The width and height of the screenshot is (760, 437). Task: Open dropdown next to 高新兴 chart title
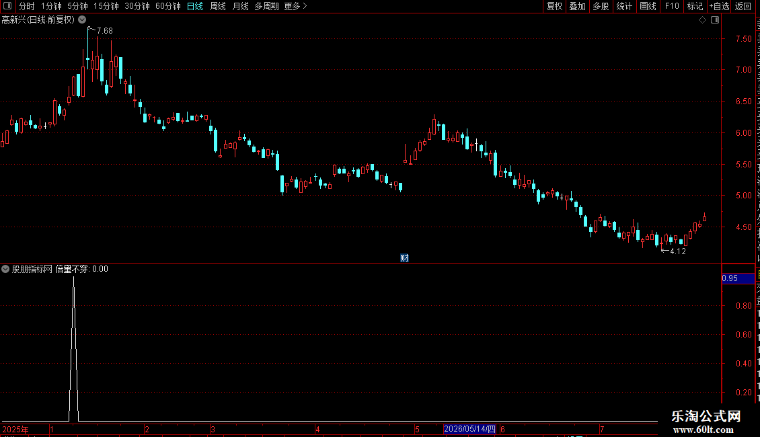[x=83, y=19]
